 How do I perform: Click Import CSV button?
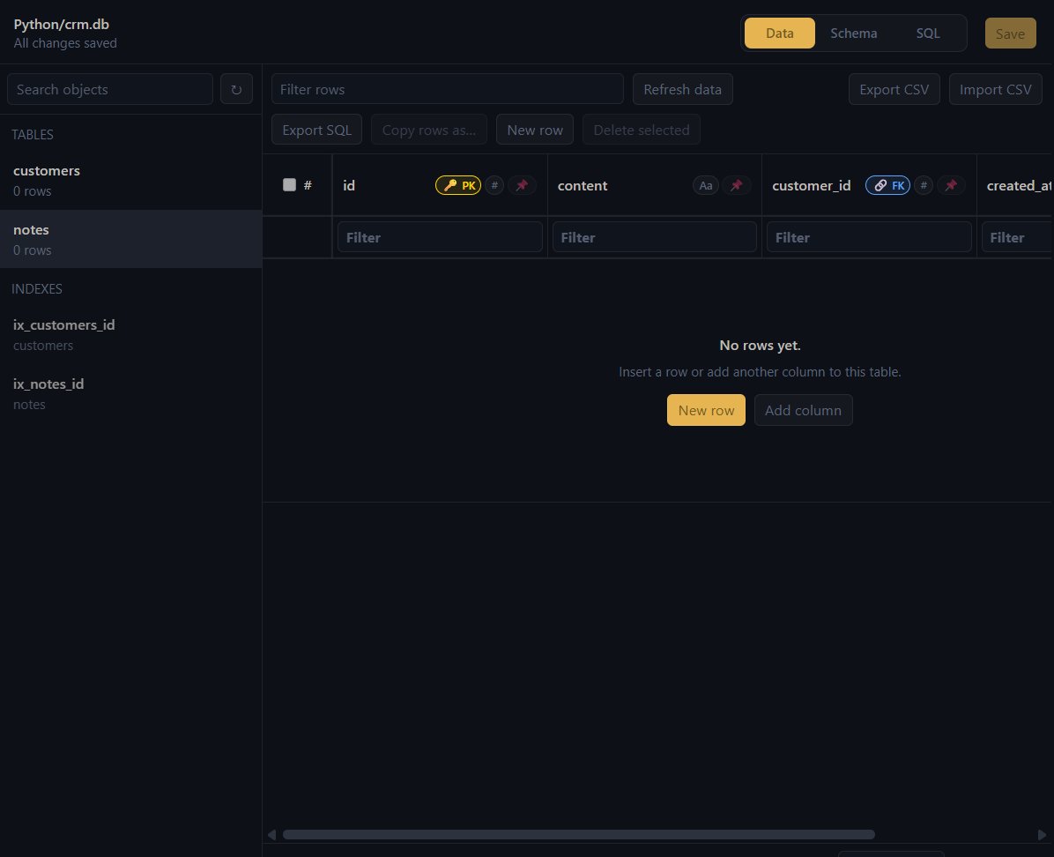(996, 89)
